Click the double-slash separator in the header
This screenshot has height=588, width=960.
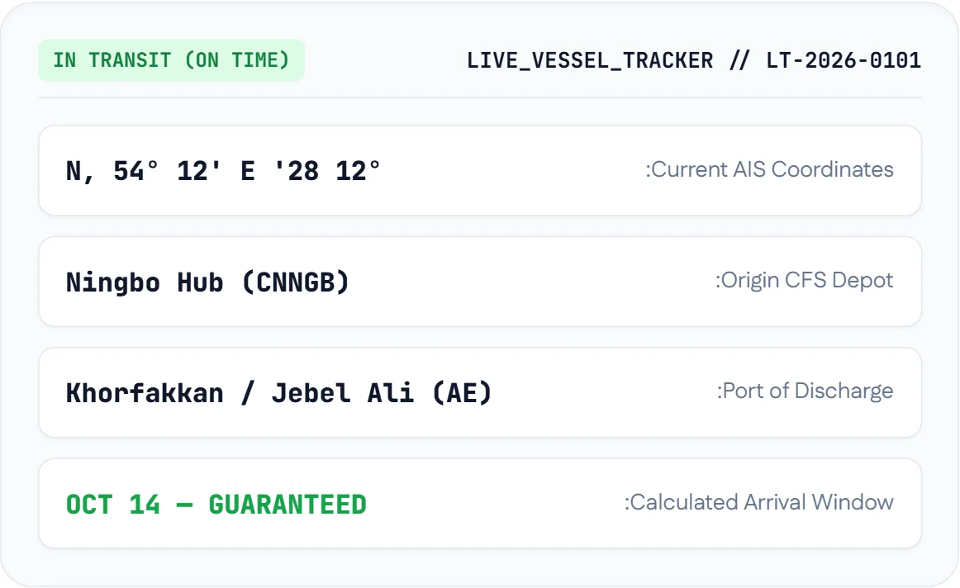[739, 60]
